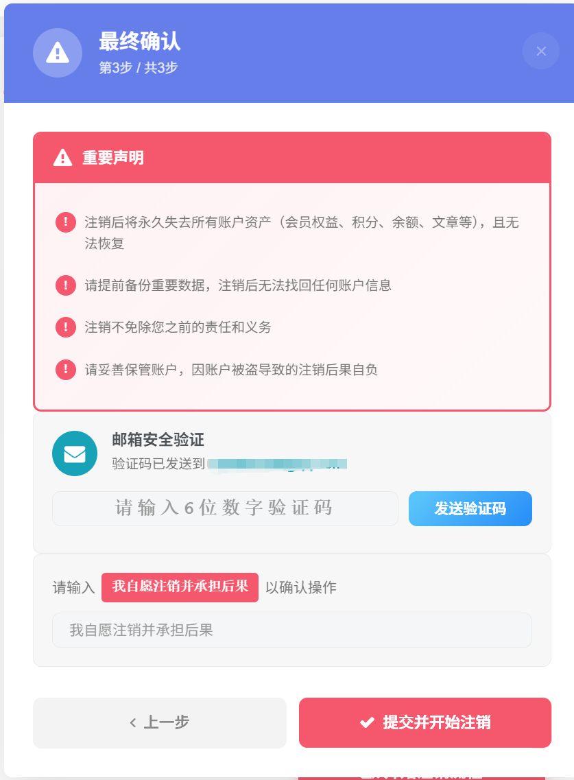Click the 第3步 / 共3步 step indicator
The height and width of the screenshot is (780, 574).
(x=139, y=68)
